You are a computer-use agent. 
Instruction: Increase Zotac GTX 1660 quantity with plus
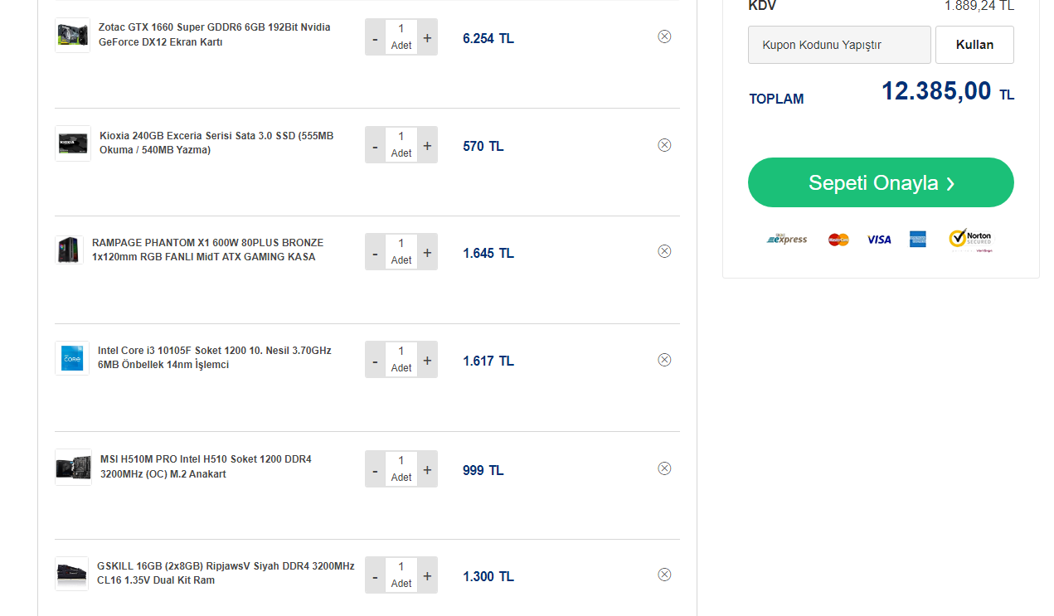(427, 37)
